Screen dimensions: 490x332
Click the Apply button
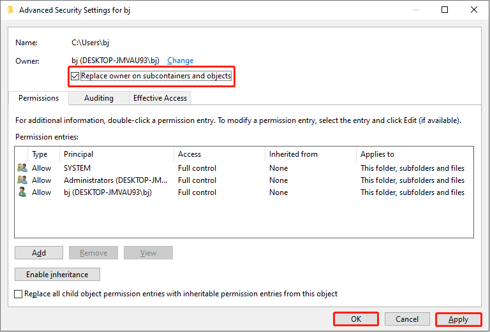(x=458, y=319)
